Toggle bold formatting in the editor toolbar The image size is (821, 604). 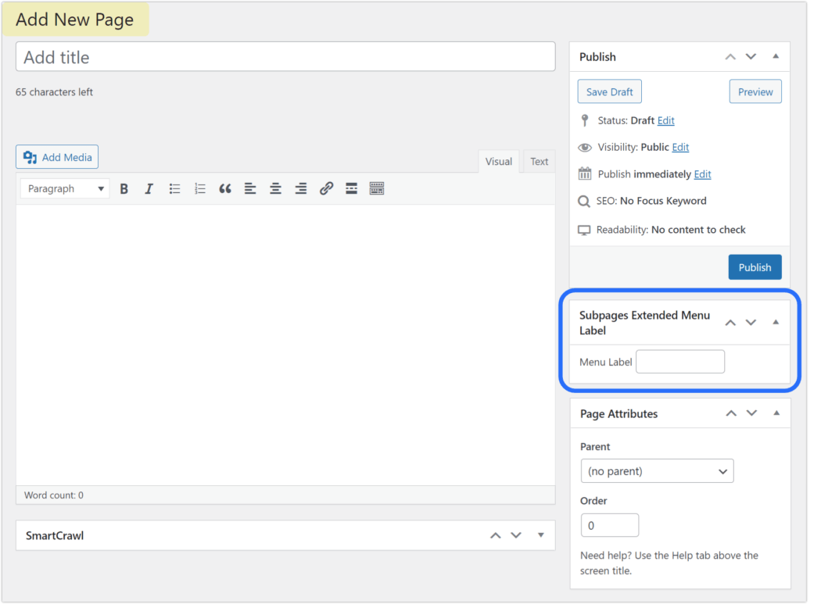124,188
